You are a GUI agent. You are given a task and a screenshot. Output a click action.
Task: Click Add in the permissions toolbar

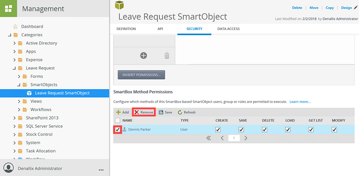pos(122,112)
